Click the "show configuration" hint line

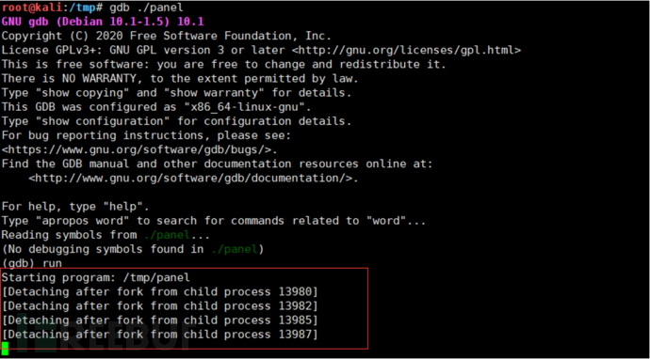tap(176, 121)
